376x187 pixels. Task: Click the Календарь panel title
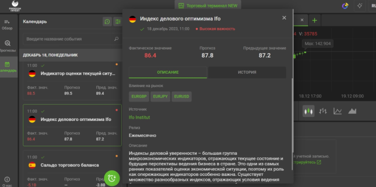[35, 22]
